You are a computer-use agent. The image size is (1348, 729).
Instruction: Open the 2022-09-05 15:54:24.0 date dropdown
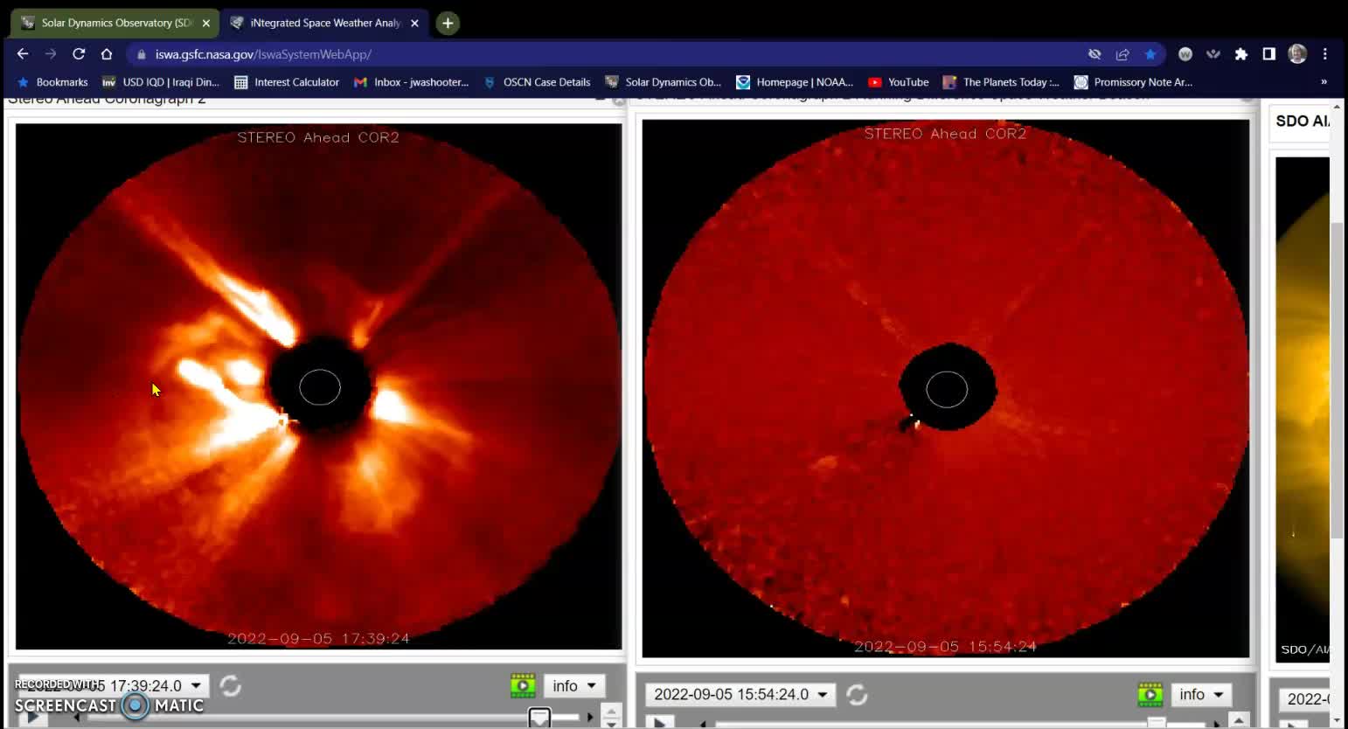tap(740, 694)
